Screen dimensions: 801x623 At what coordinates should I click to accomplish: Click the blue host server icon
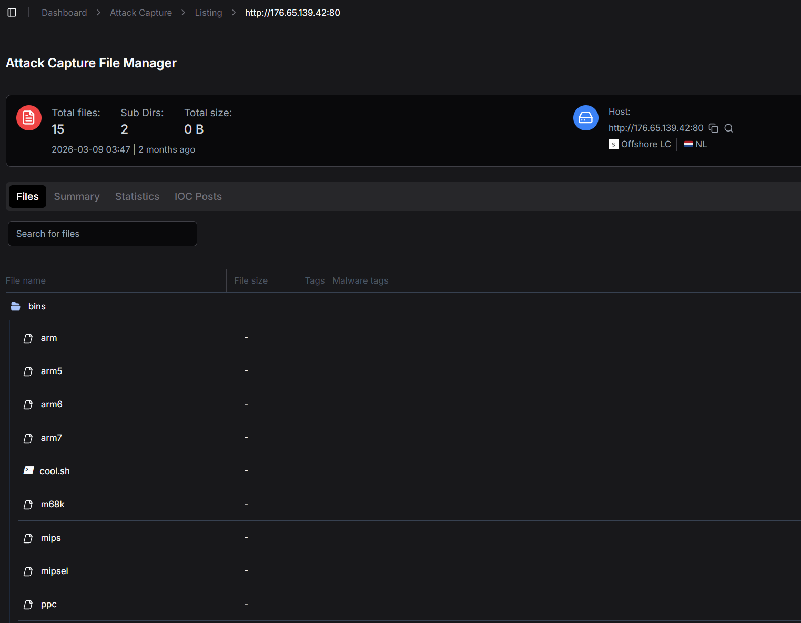pos(585,118)
